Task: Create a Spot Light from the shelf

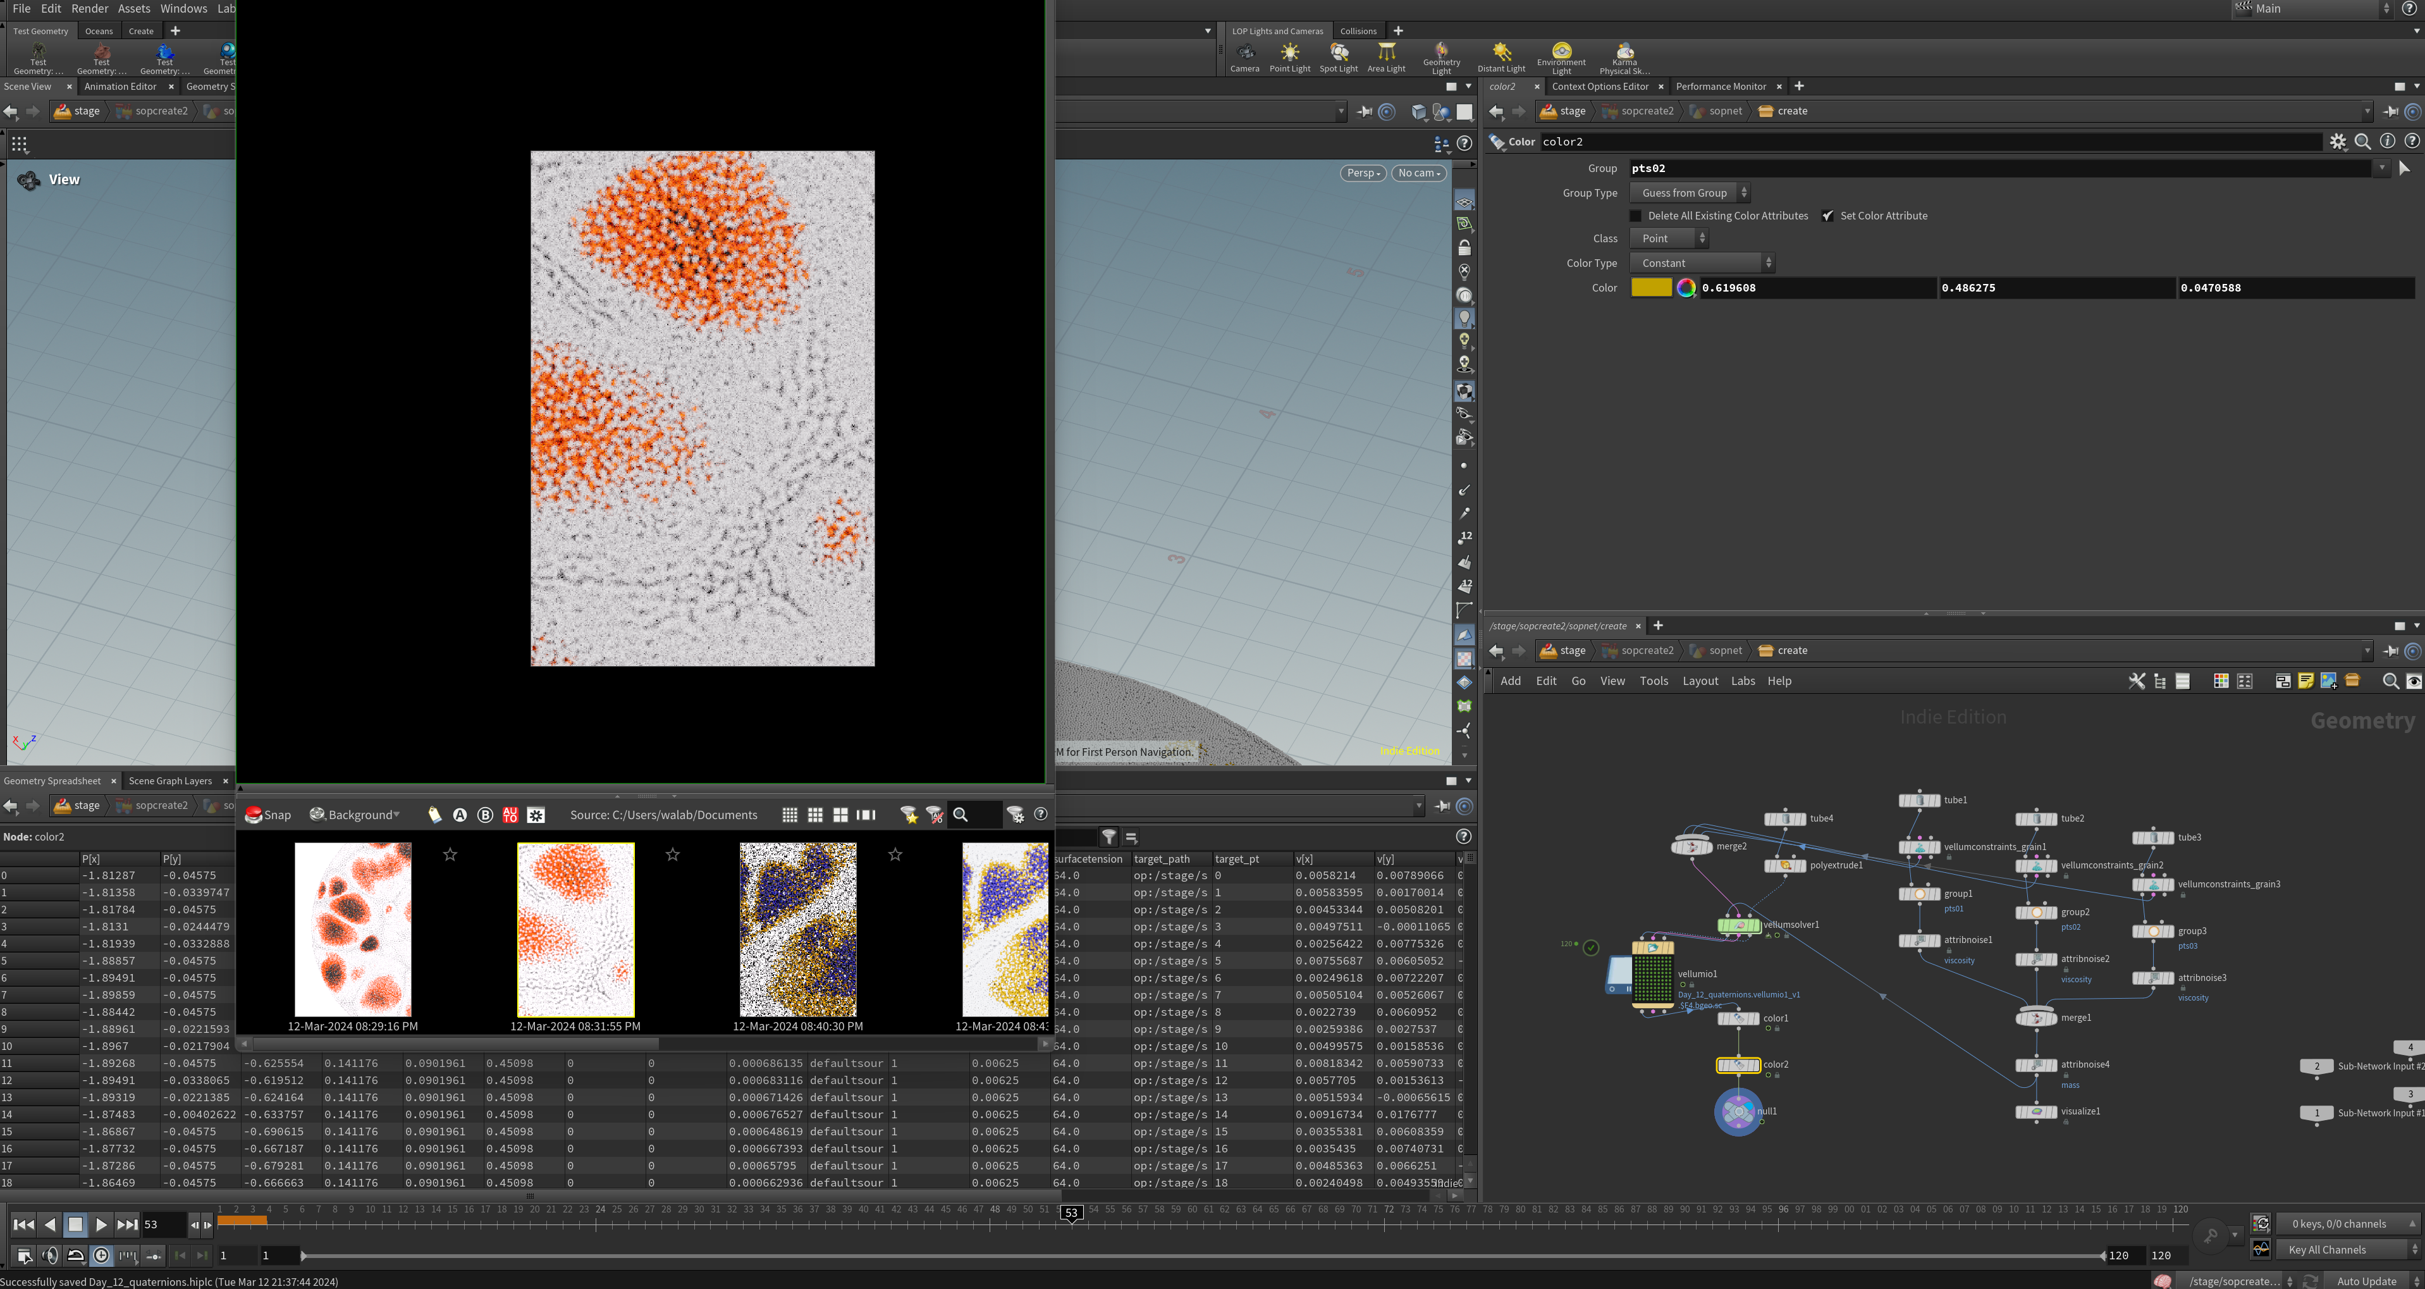Action: tap(1339, 56)
